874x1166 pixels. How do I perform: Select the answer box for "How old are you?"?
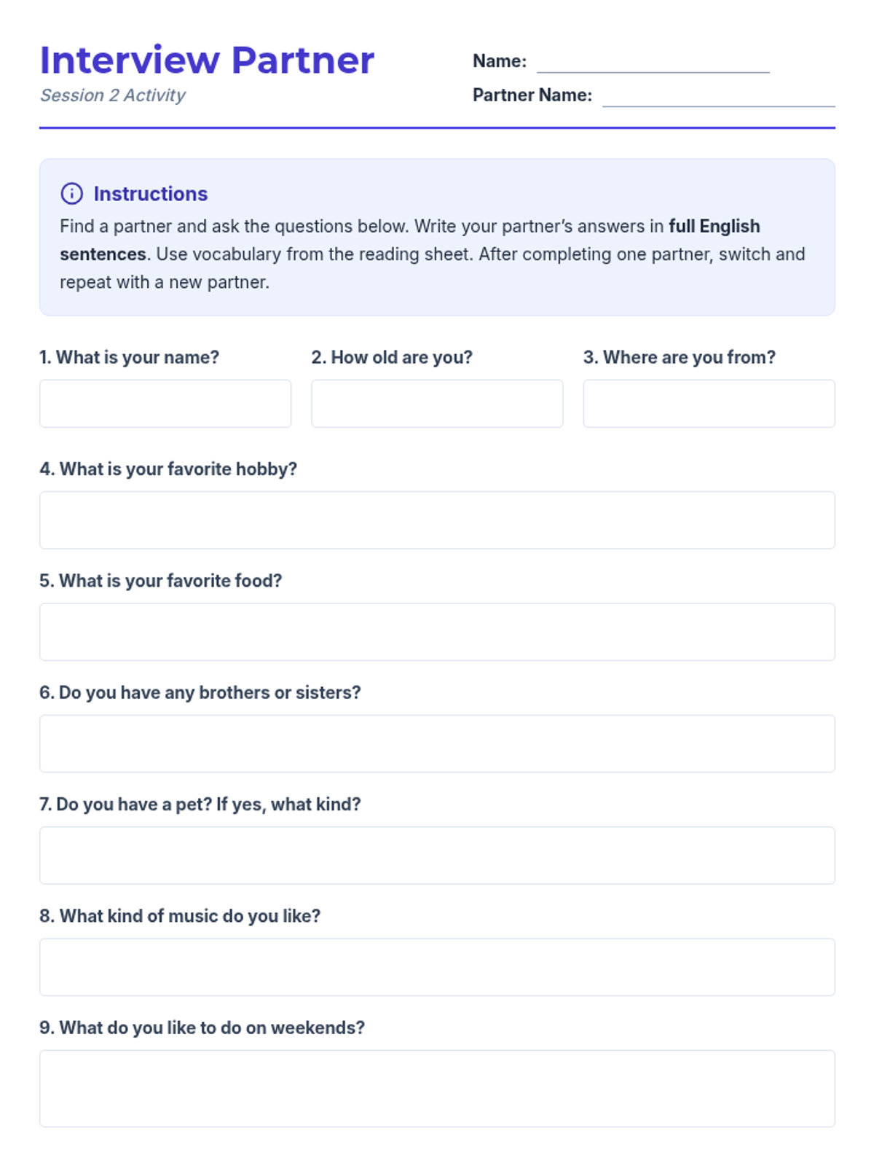pos(437,404)
